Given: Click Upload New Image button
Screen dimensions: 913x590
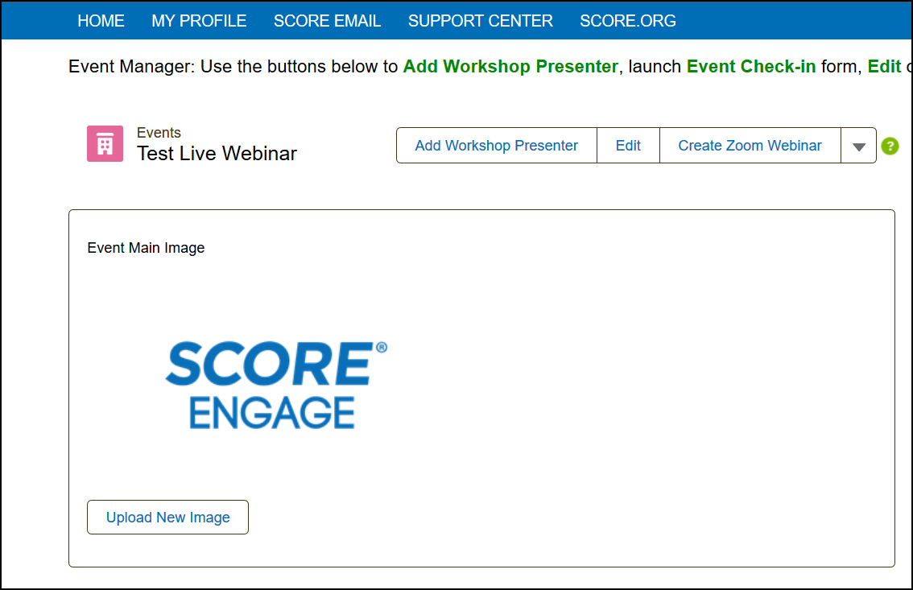Looking at the screenshot, I should (x=167, y=518).
